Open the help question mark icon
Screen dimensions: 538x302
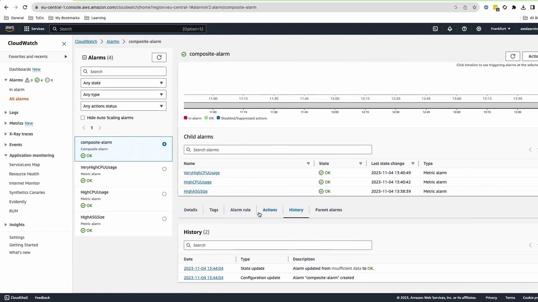[x=464, y=29]
